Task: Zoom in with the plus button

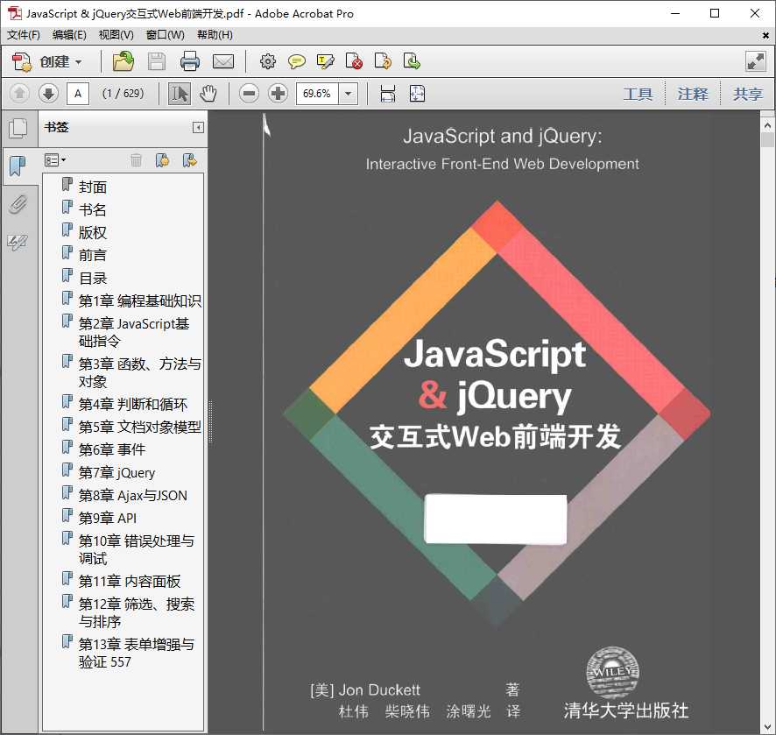Action: [279, 93]
